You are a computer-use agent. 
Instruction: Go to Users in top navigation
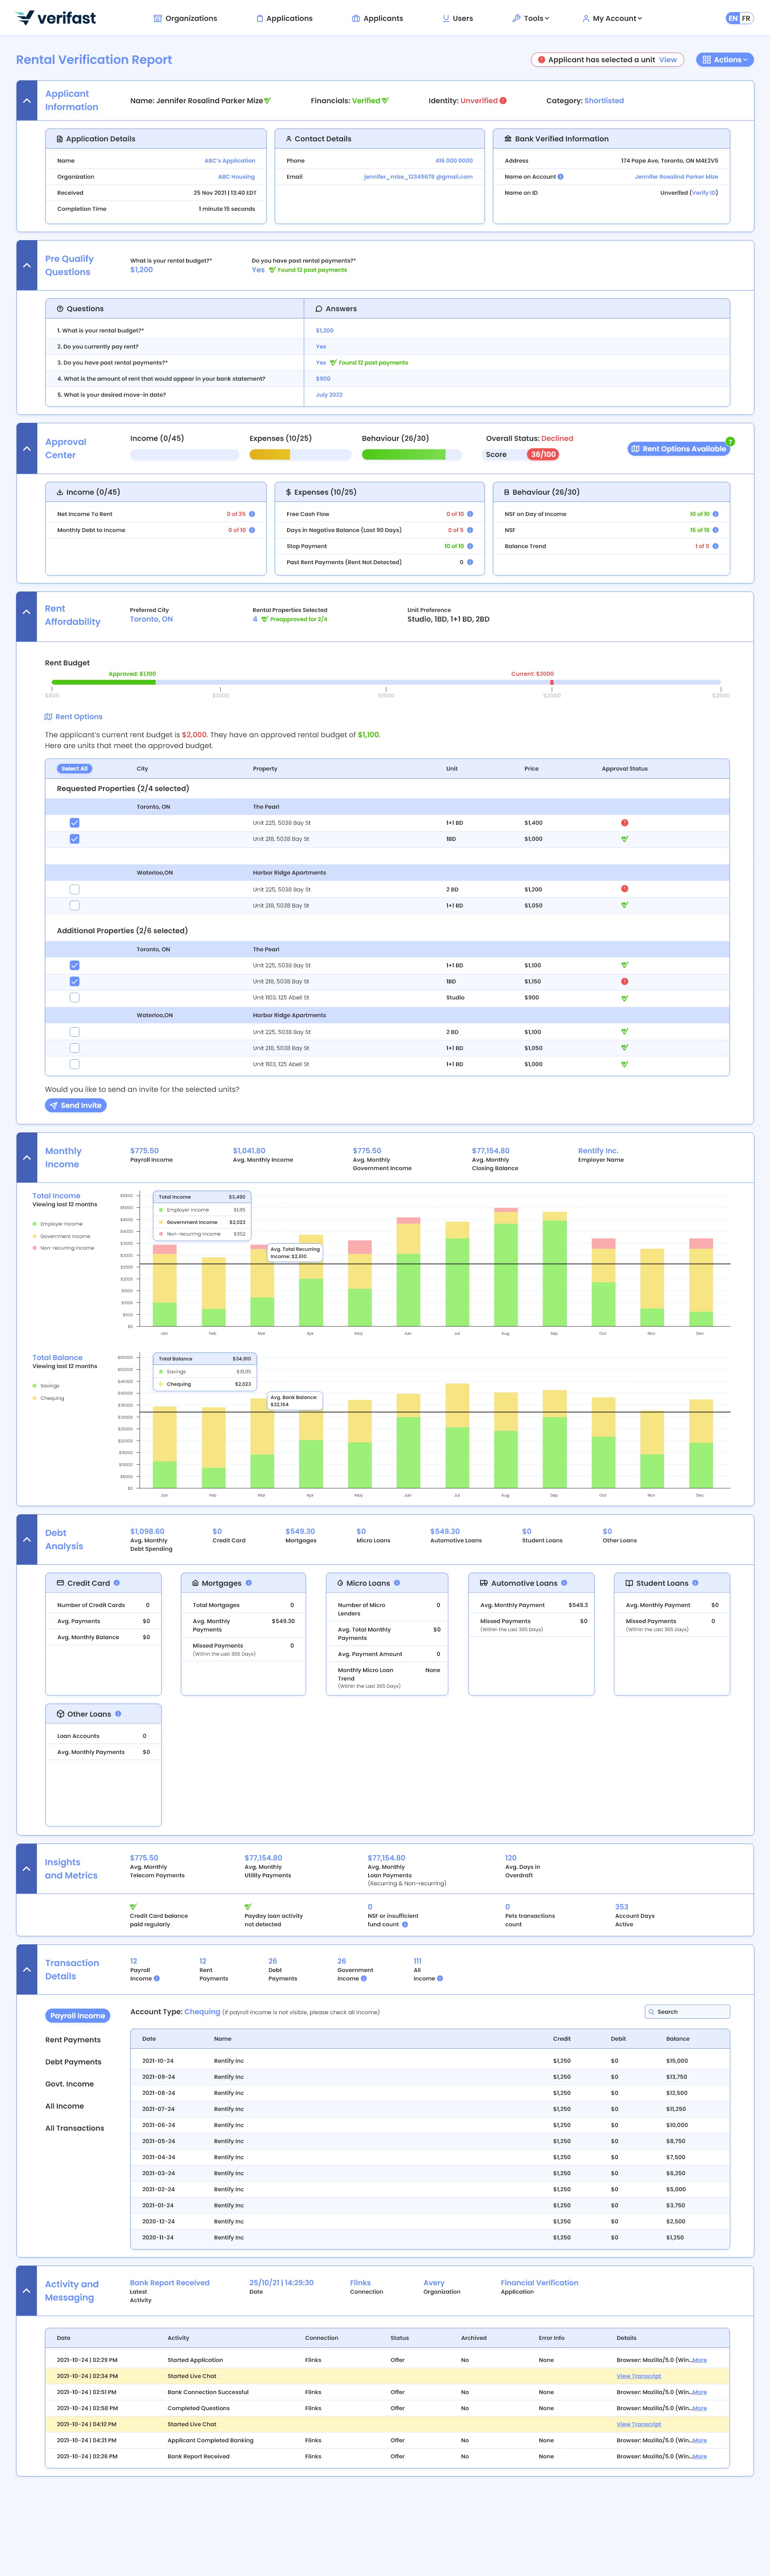458,18
